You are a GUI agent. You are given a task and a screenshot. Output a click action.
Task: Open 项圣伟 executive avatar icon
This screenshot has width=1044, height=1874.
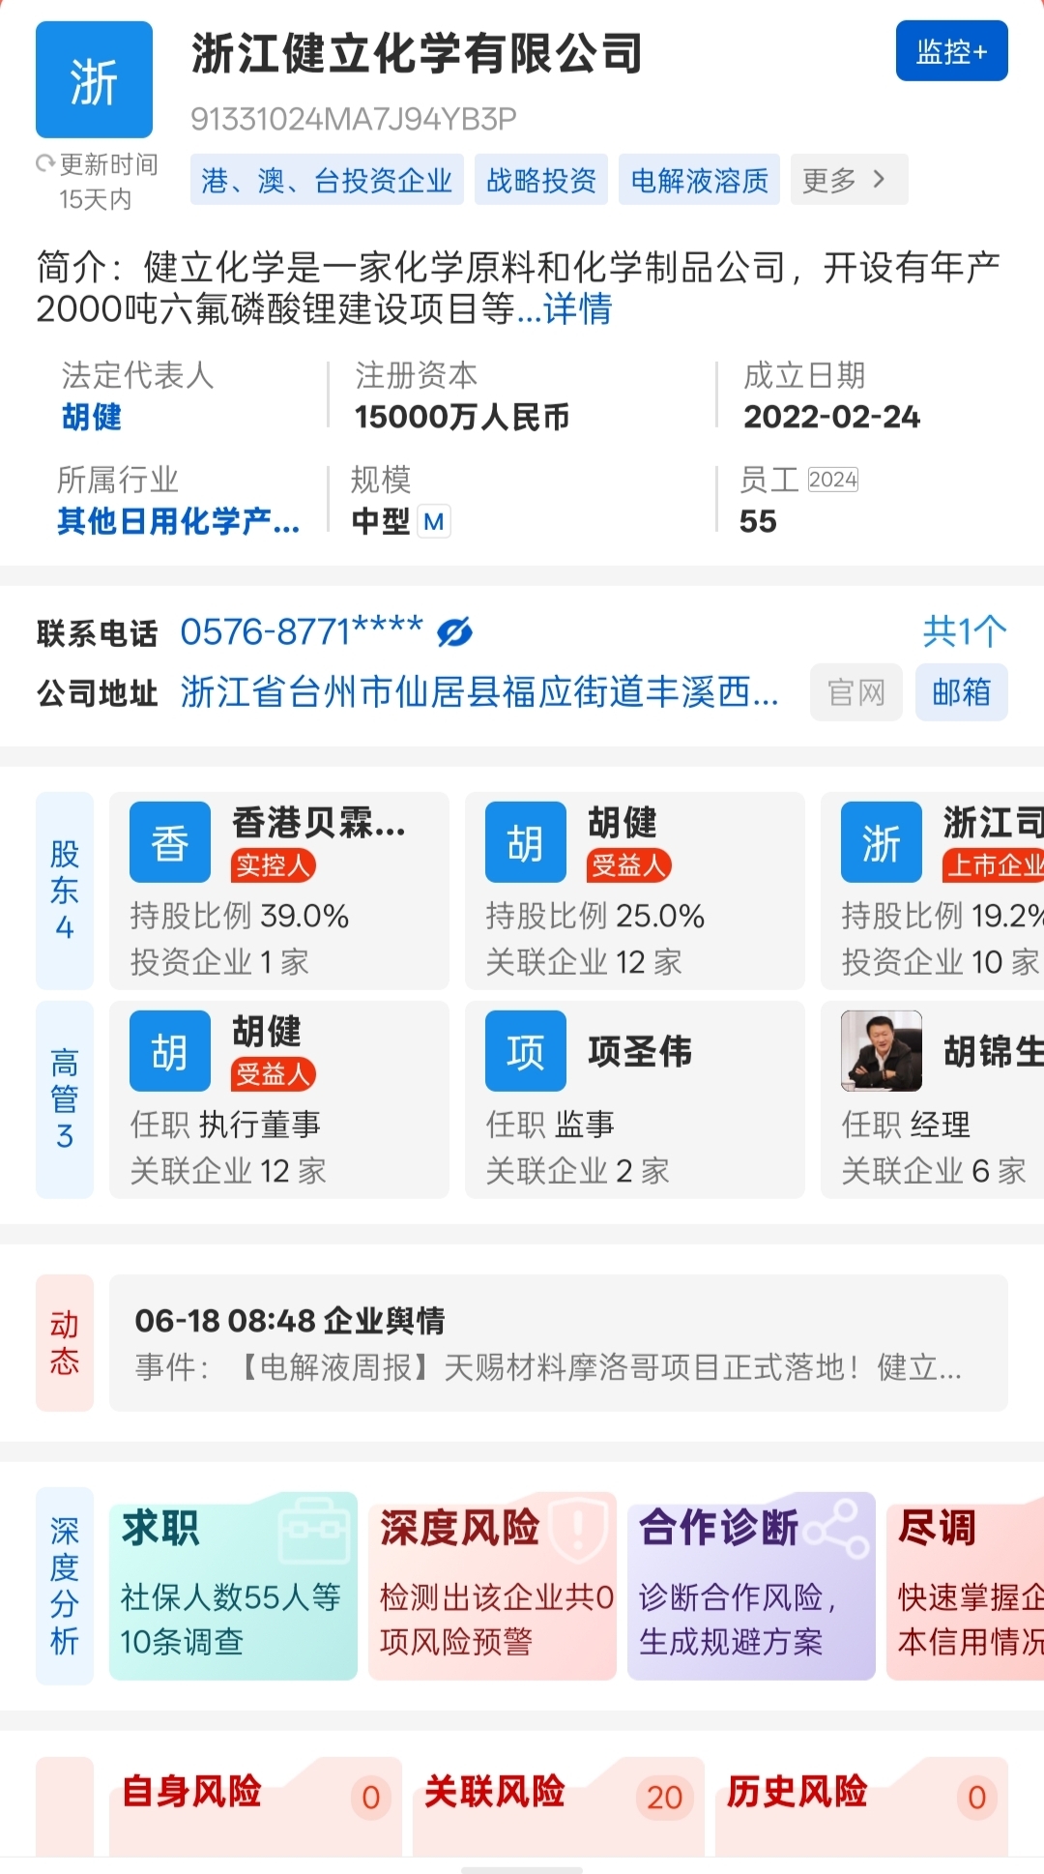525,1051
